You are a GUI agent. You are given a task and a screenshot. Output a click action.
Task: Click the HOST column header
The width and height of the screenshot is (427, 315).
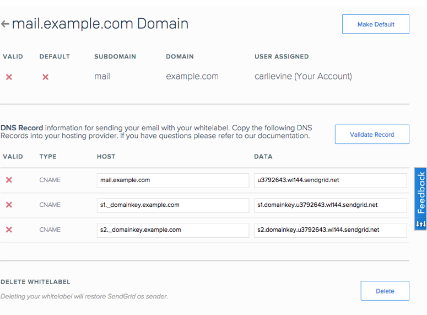click(x=106, y=157)
